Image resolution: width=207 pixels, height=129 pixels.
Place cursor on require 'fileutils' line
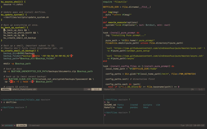click(115, 2)
